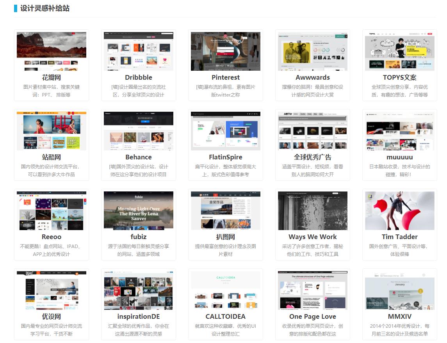Click the CALLTOIDEA title link
Image resolution: width=447 pixels, height=343 pixels.
pos(226,316)
